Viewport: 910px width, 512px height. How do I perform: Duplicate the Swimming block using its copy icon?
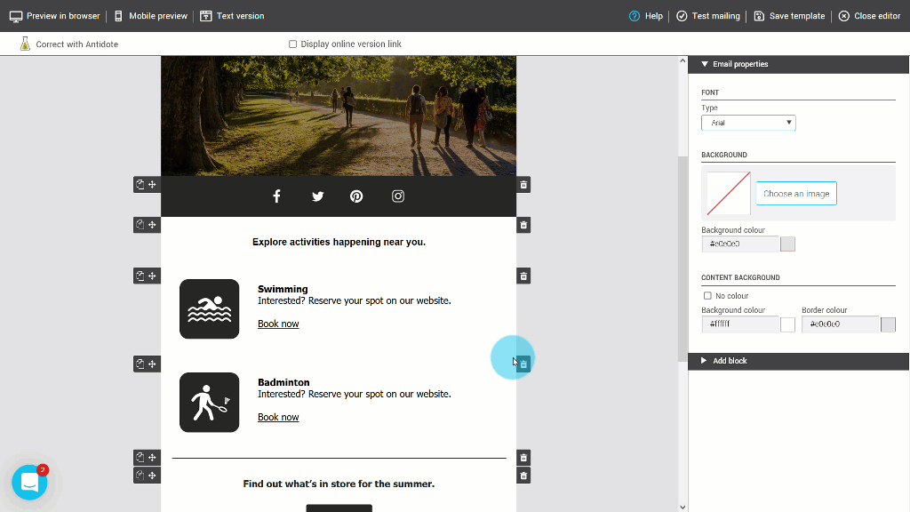click(x=140, y=276)
